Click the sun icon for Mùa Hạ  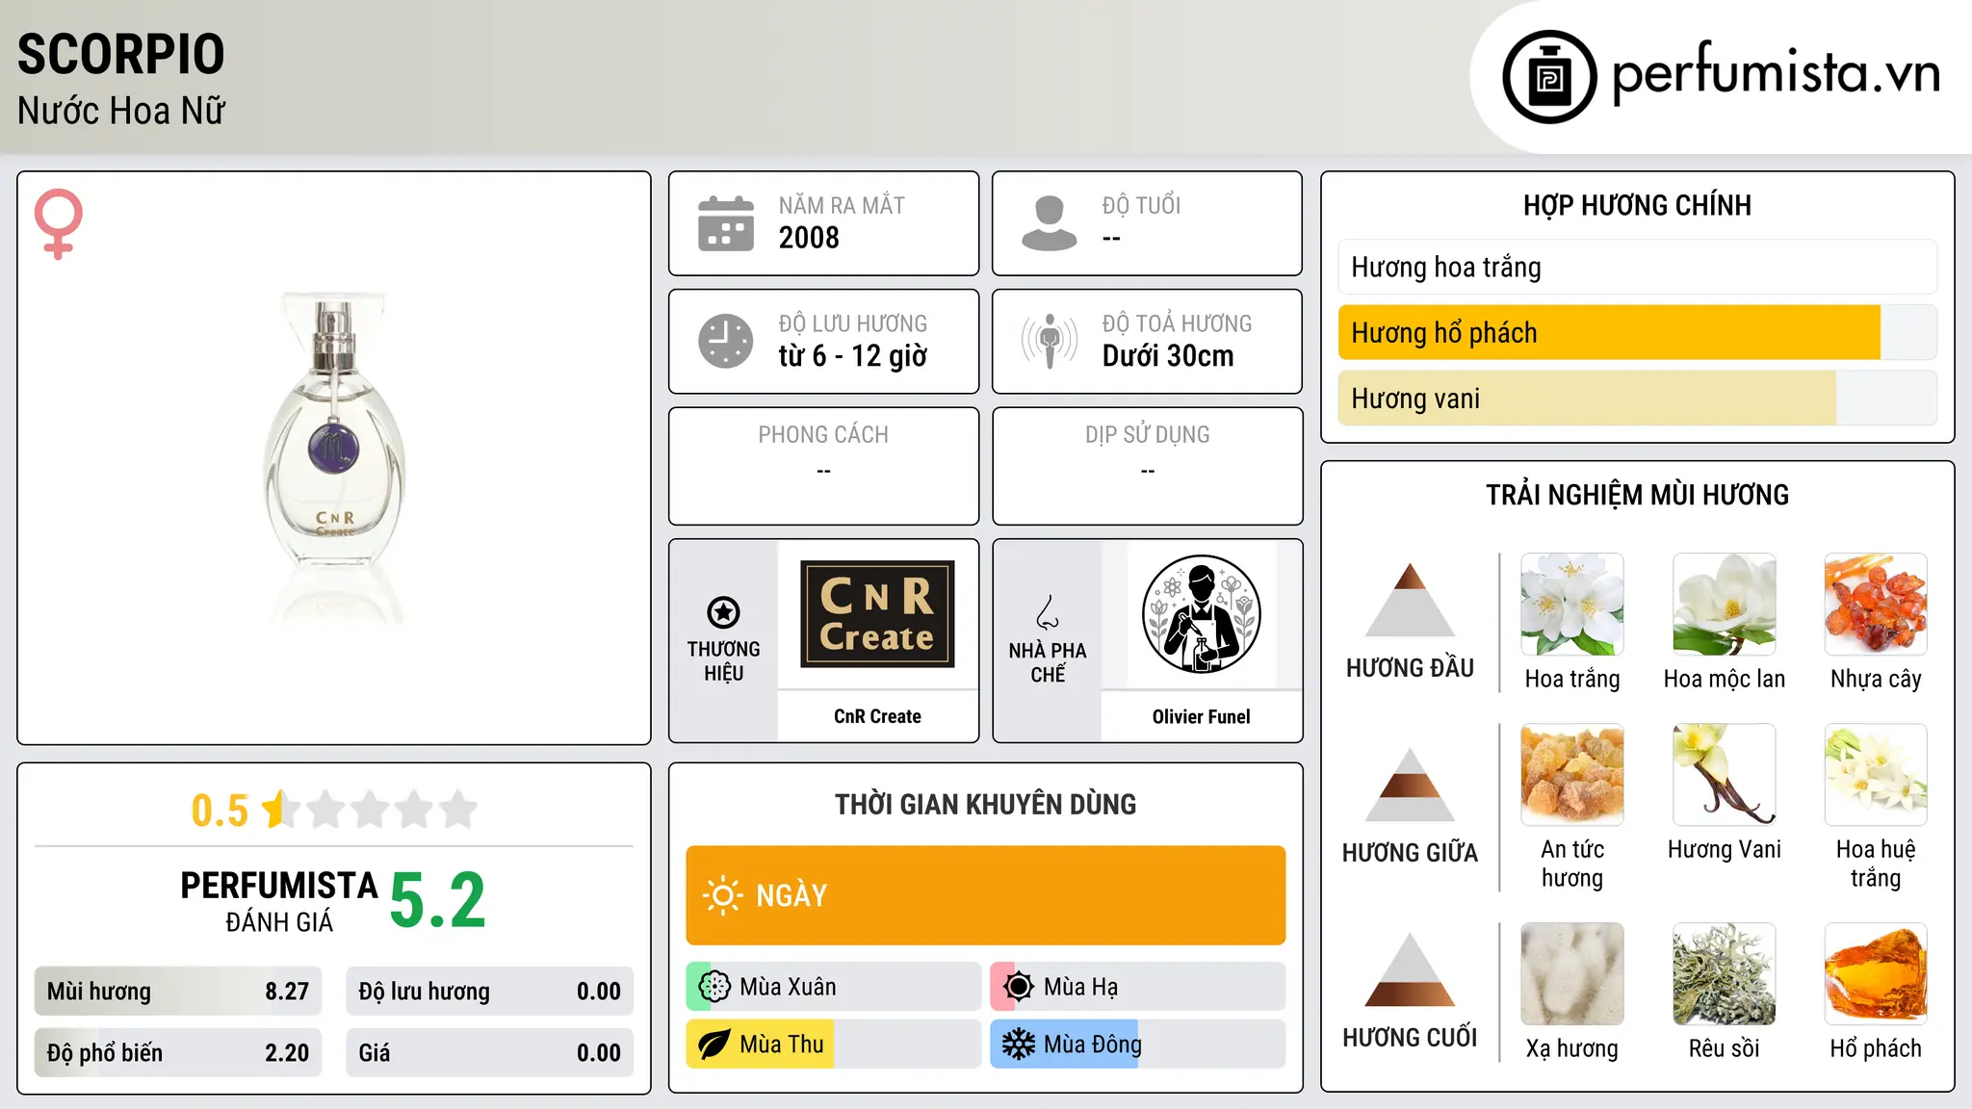[x=1019, y=987]
